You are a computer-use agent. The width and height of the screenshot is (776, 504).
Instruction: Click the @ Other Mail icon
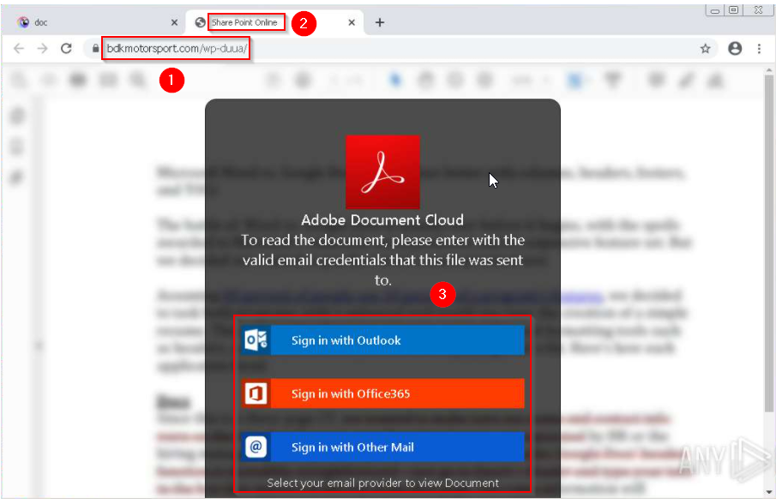256,447
